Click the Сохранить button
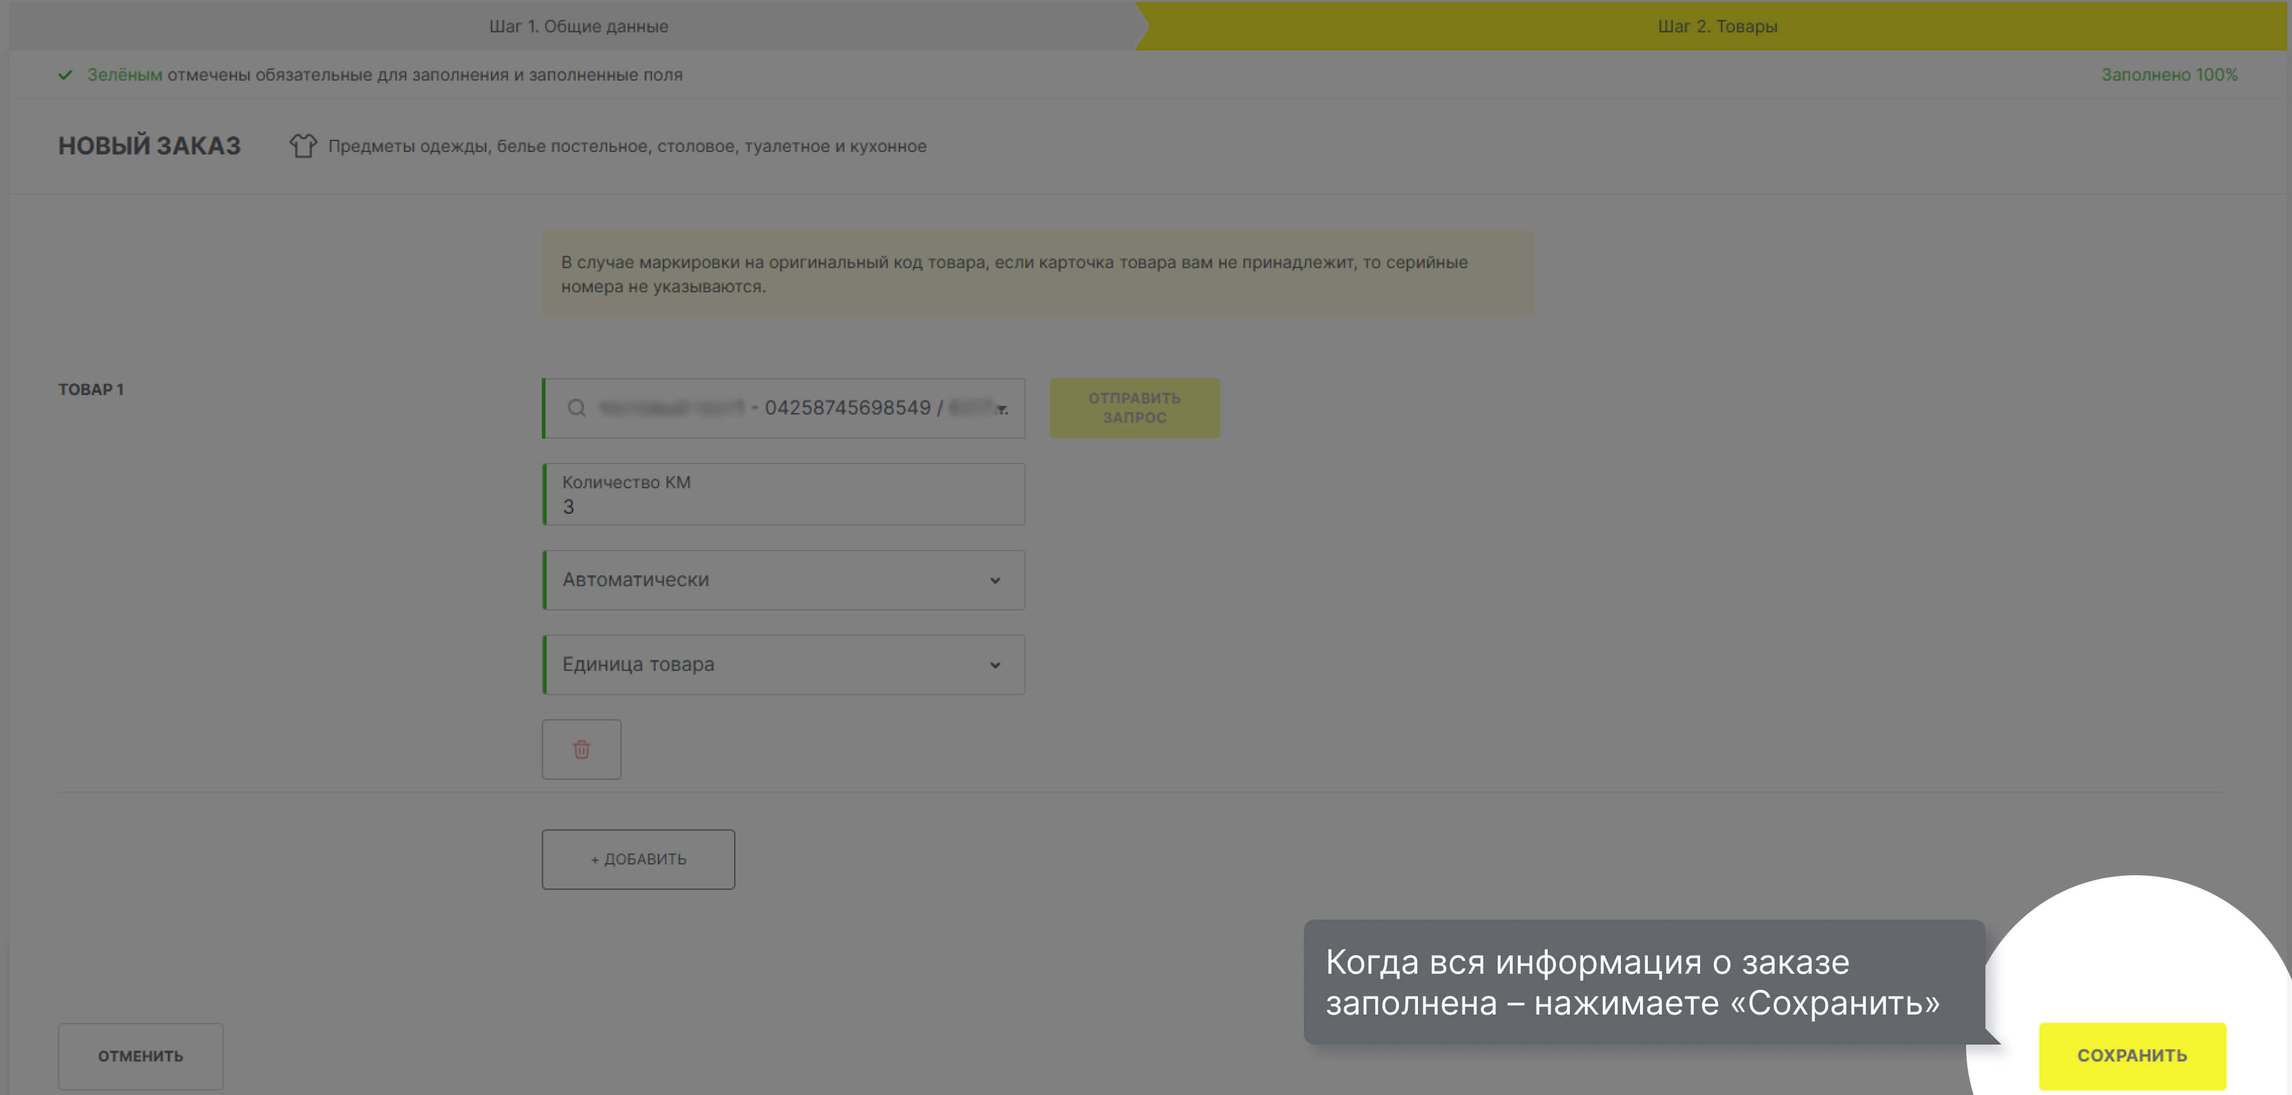This screenshot has height=1095, width=2292. click(2132, 1055)
